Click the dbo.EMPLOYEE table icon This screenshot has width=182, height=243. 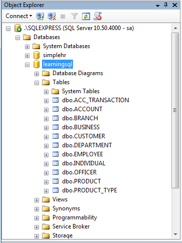55,154
